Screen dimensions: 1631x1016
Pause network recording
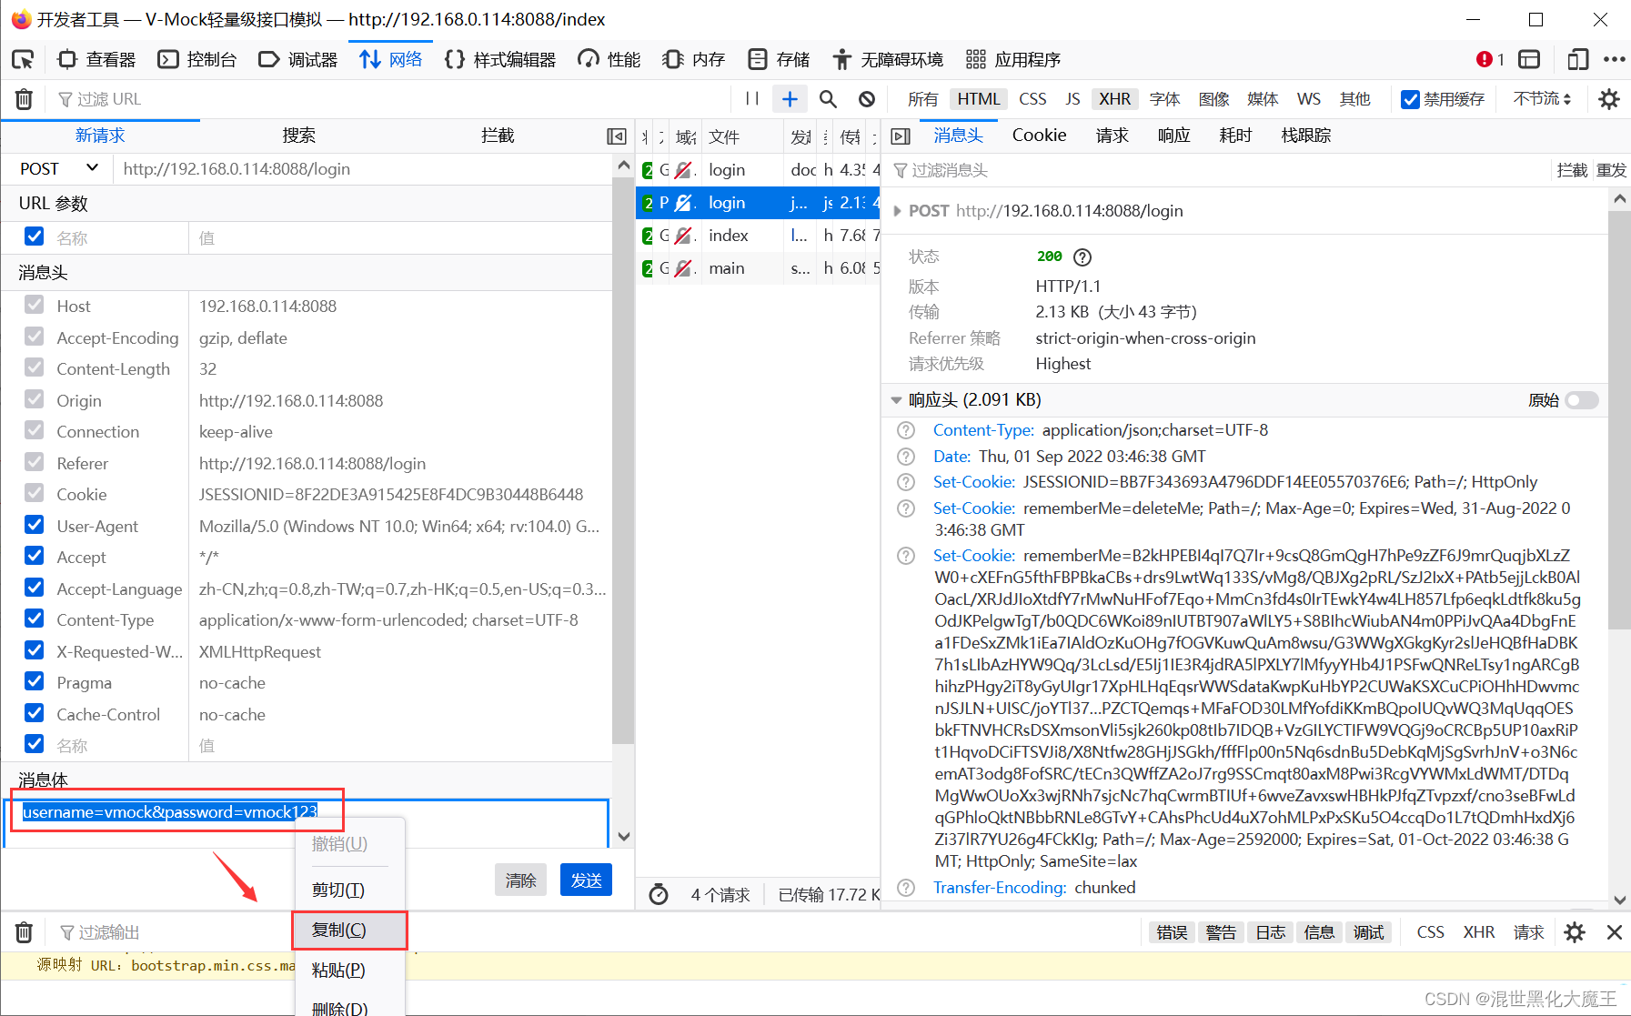pos(752,99)
